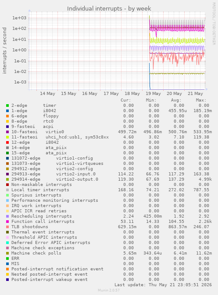Image resolution: width=218 pixels, height=295 pixels.
Task: Click the green 2-edge timer legend swatch
Action: click(x=7, y=106)
